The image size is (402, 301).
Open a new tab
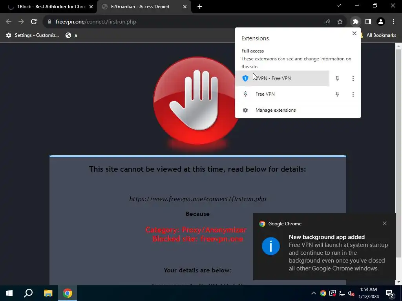[200, 7]
